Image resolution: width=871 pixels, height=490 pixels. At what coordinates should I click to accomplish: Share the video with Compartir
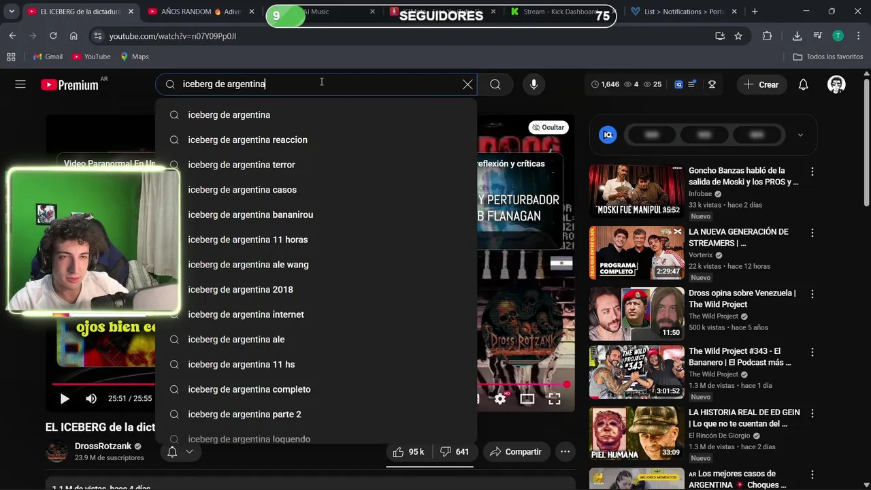(x=515, y=452)
